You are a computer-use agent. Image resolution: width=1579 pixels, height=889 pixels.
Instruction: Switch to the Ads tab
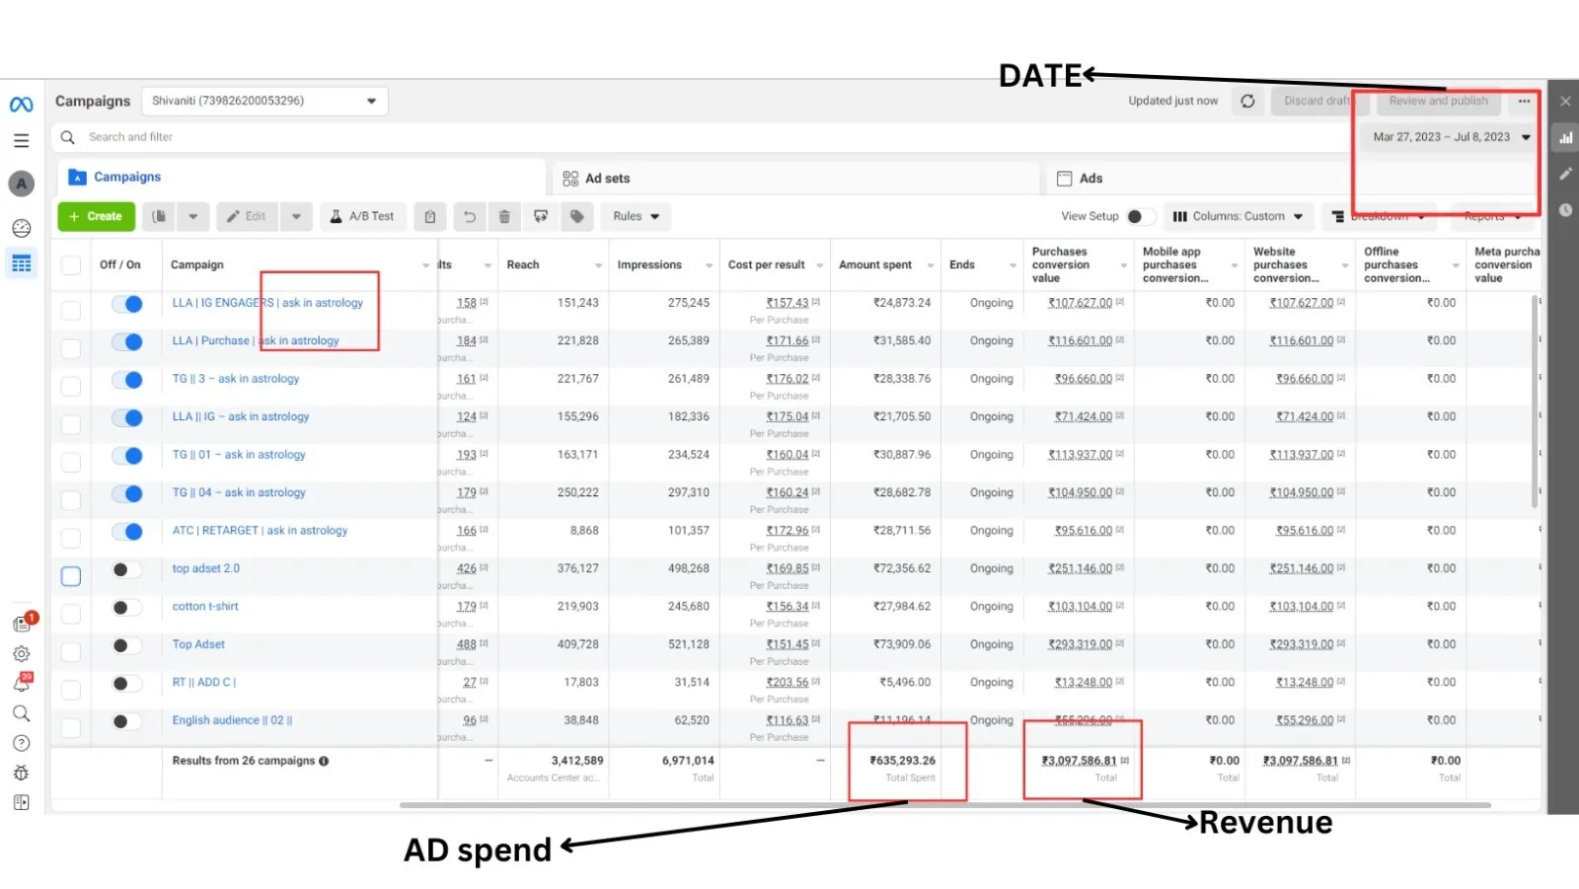pos(1090,179)
